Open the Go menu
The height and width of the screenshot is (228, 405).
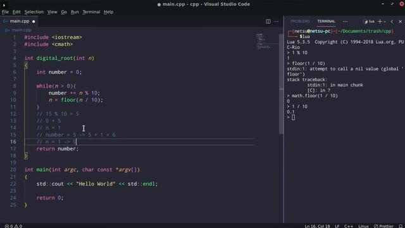click(64, 12)
